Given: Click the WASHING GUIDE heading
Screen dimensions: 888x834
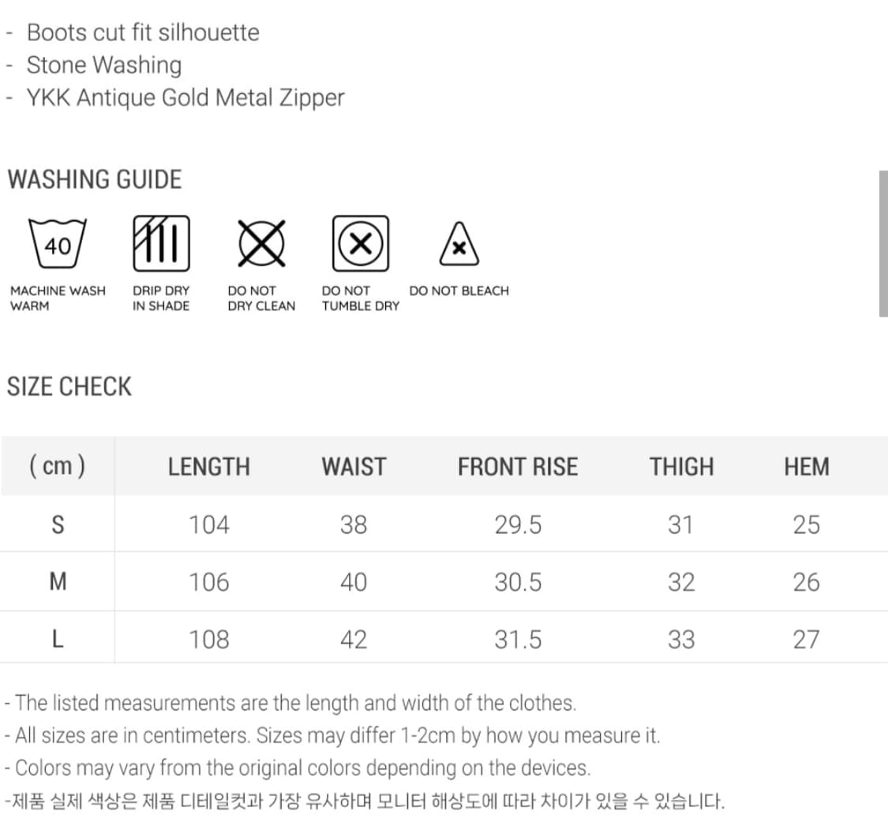Looking at the screenshot, I should pyautogui.click(x=95, y=179).
